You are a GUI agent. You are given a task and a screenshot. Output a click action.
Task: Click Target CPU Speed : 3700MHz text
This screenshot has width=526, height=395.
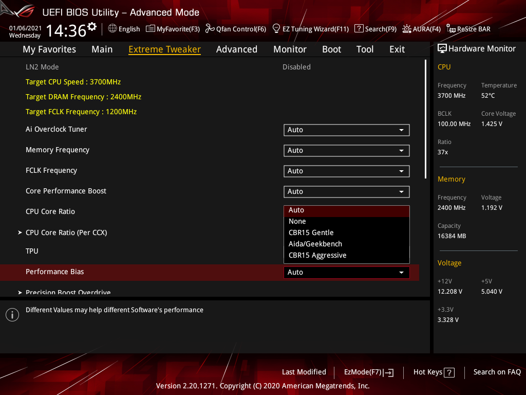coord(73,82)
